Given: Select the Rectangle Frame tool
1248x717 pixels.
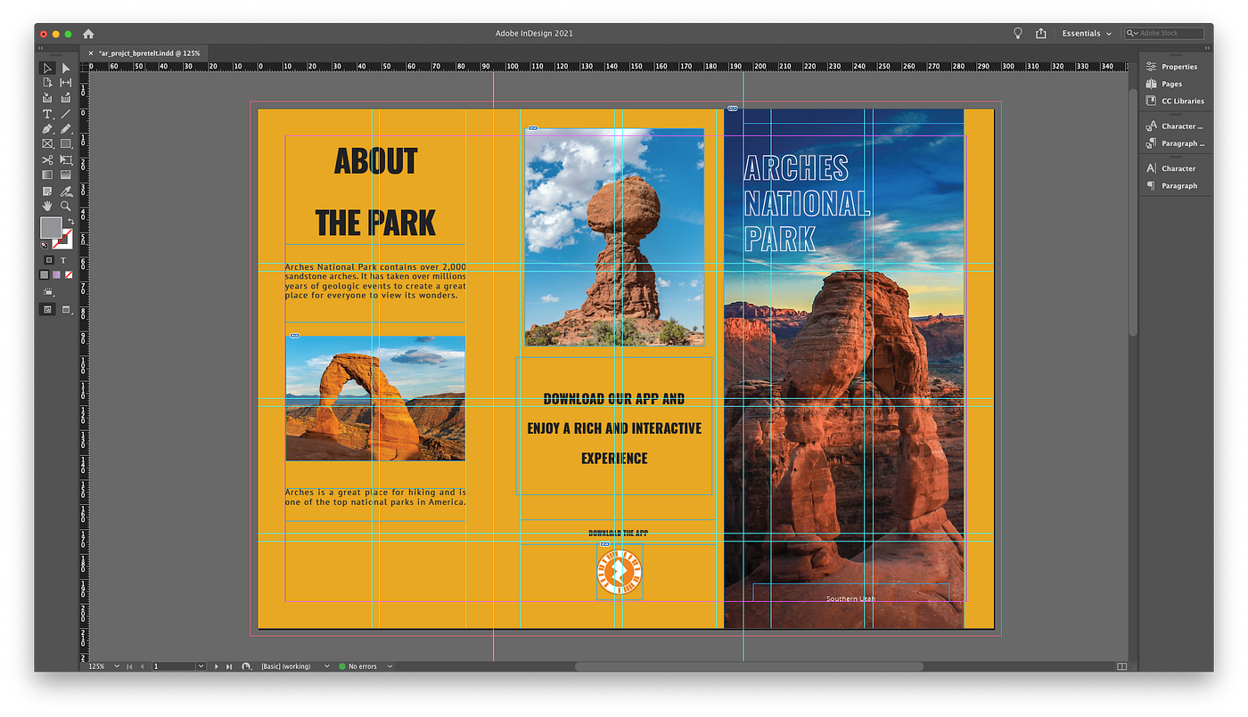Looking at the screenshot, I should pyautogui.click(x=47, y=143).
